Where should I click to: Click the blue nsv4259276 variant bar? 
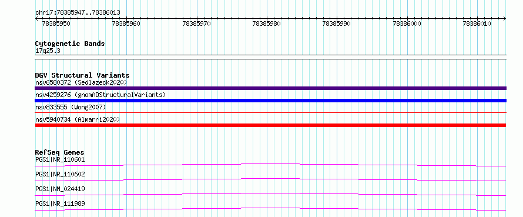tap(270, 101)
